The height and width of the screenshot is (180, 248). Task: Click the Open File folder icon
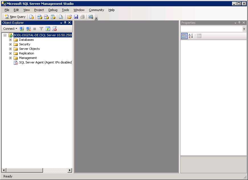pos(69,17)
